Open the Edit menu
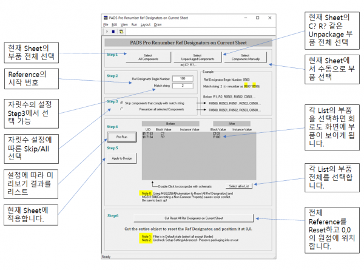This screenshot has height=270, width=364. coord(114,24)
